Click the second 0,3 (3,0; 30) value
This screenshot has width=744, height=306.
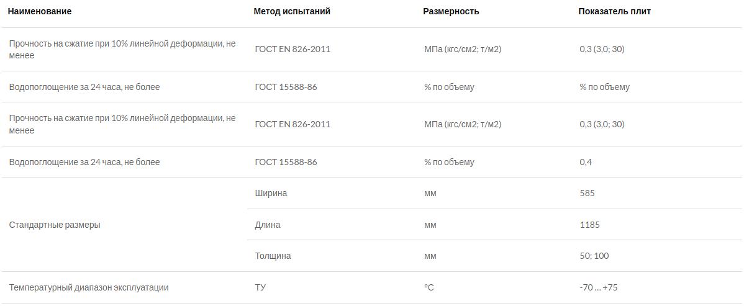[602, 124]
